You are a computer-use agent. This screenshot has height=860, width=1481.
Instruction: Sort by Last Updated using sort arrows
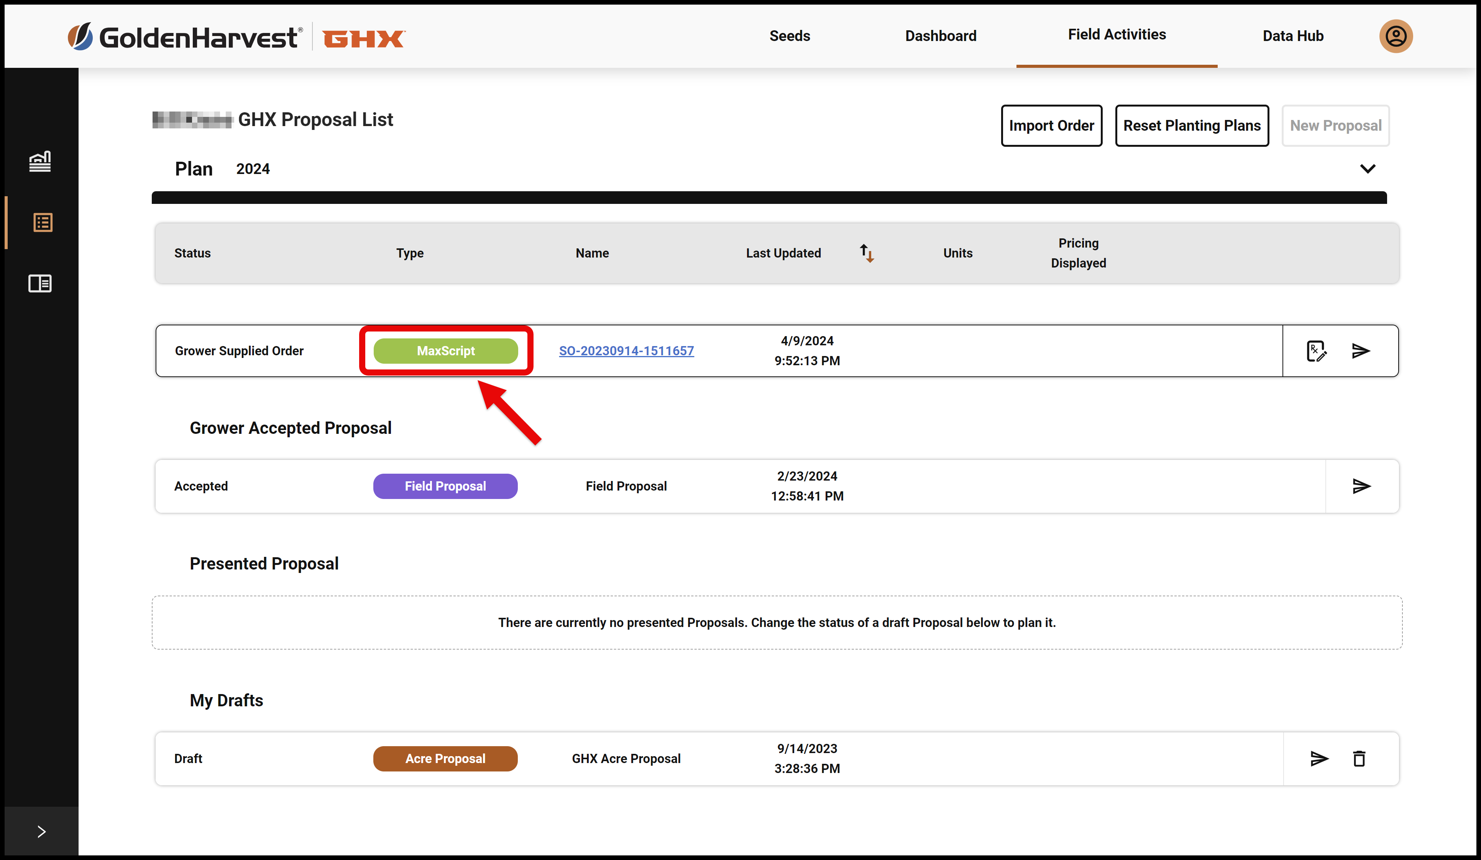(x=867, y=253)
